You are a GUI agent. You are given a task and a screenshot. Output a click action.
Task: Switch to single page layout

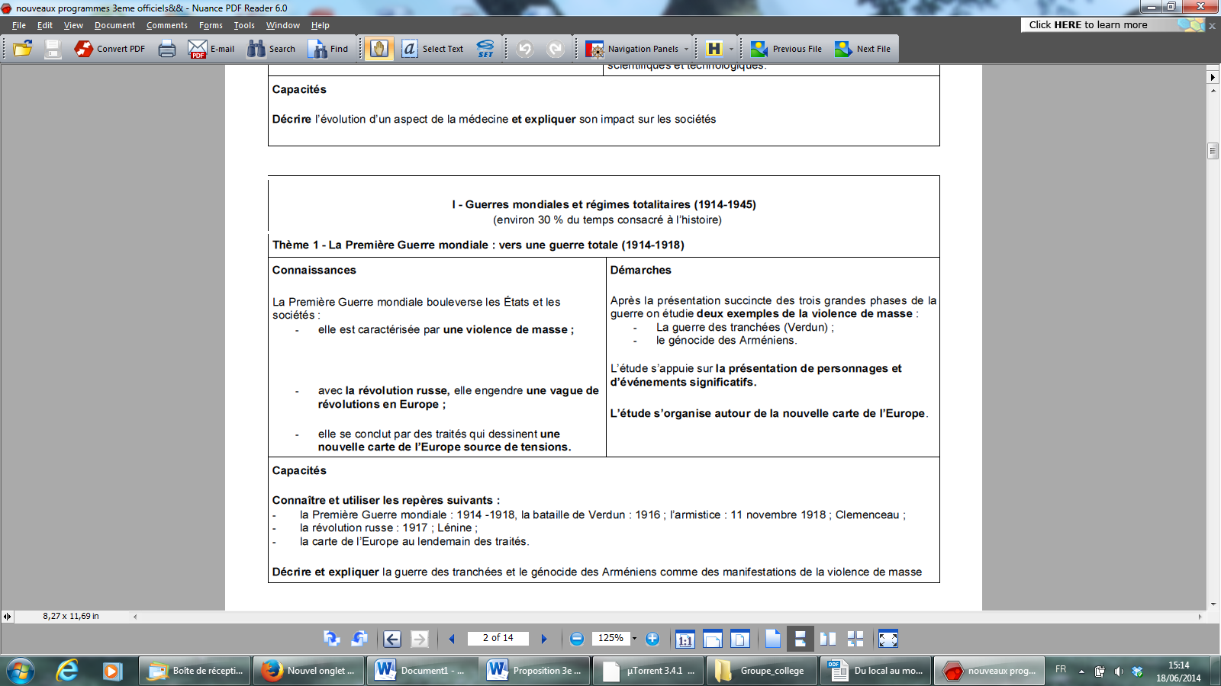(x=773, y=639)
